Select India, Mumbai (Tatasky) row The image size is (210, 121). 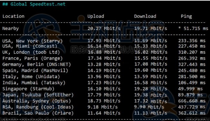click(104, 83)
